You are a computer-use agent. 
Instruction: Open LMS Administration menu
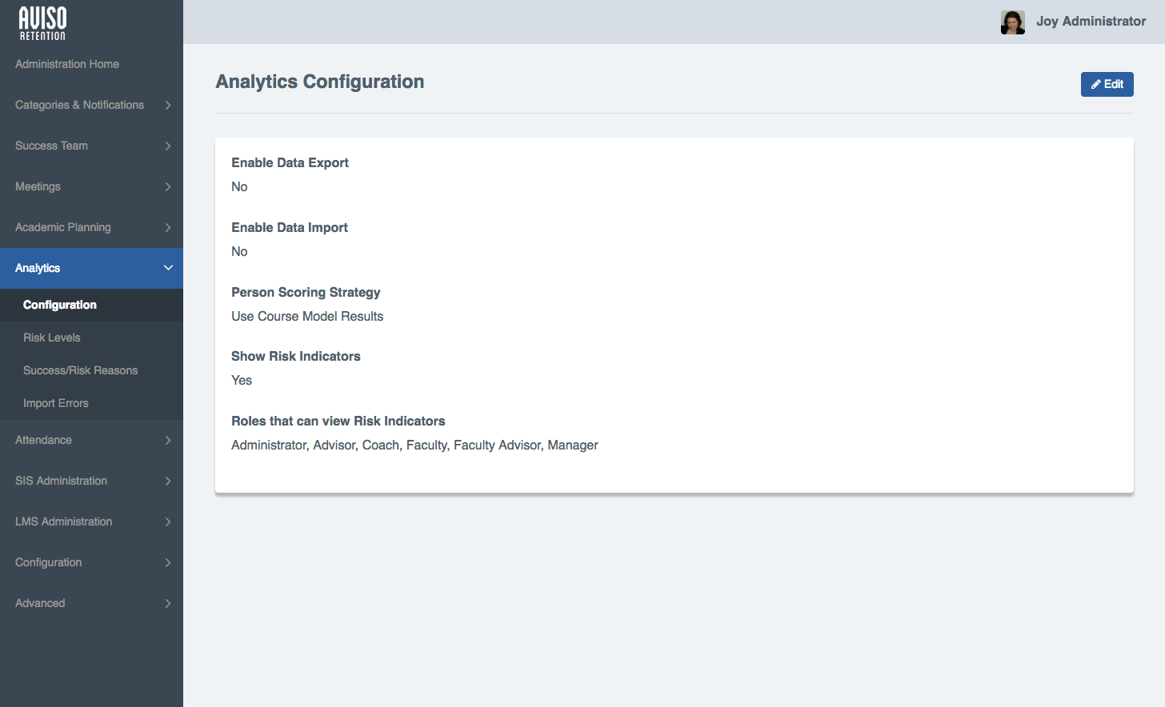pyautogui.click(x=64, y=521)
